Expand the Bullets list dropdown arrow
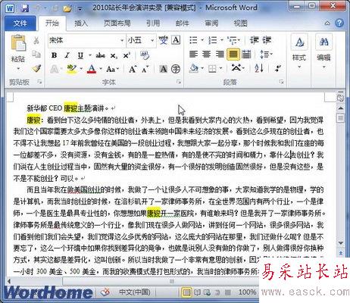The width and height of the screenshot is (350, 303). click(202, 40)
